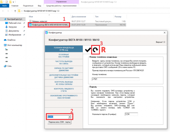Open OneDrive in navigation pane
Image resolution: width=170 pixels, height=132 pixels.
(11, 40)
